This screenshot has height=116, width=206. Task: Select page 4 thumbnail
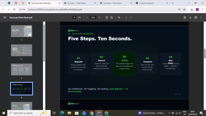[x=21, y=89]
